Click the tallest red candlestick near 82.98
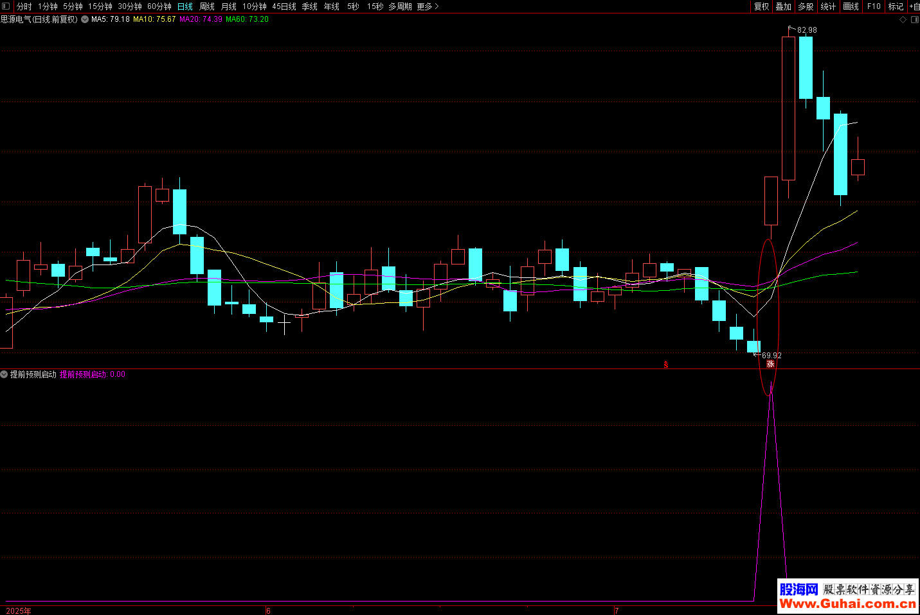This screenshot has width=920, height=615. pos(788,108)
